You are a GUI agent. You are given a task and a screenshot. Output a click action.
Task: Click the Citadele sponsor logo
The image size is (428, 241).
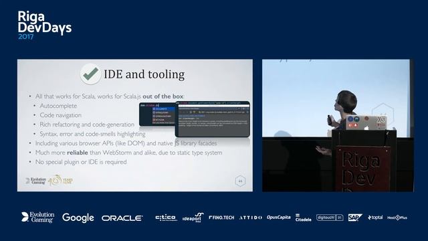click(x=303, y=218)
